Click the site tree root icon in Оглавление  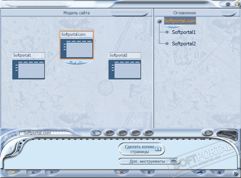click(x=159, y=21)
